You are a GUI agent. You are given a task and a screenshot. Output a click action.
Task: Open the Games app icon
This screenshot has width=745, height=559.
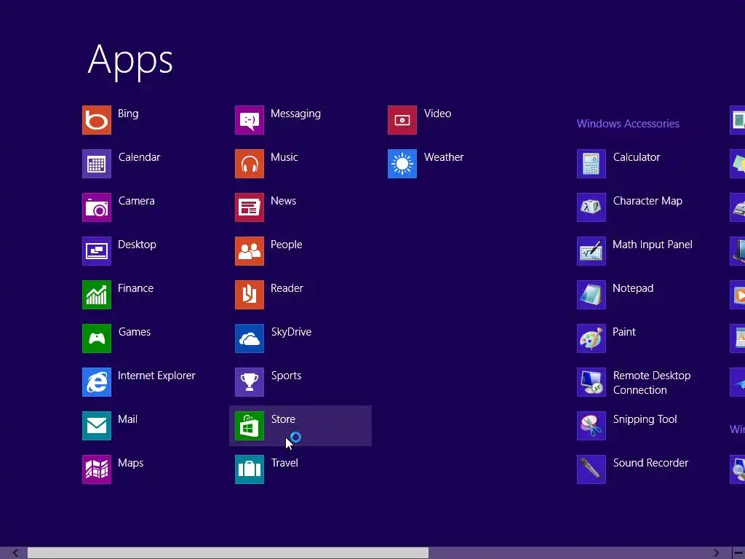point(97,338)
